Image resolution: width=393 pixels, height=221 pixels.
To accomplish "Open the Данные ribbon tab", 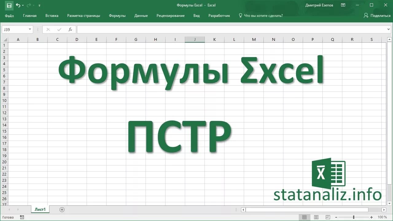I will pyautogui.click(x=141, y=16).
